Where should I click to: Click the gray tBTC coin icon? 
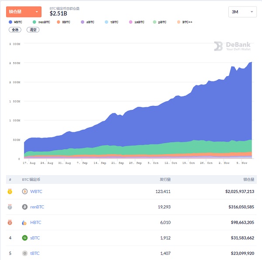(25, 253)
